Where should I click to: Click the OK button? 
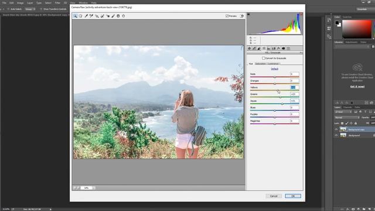[293, 196]
